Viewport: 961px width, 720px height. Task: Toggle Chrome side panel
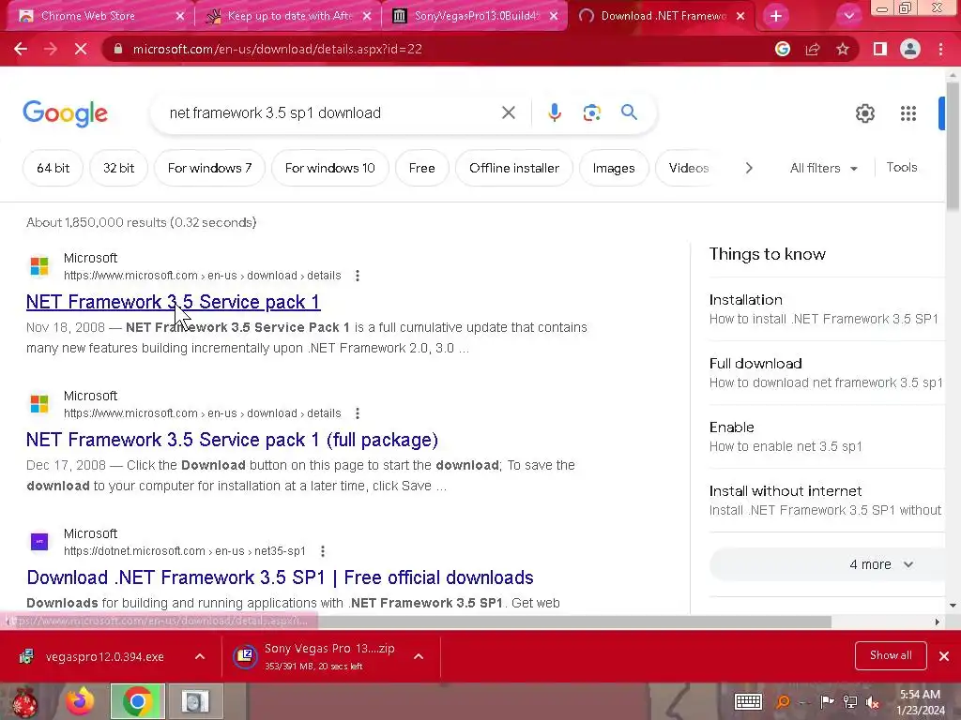tap(880, 49)
